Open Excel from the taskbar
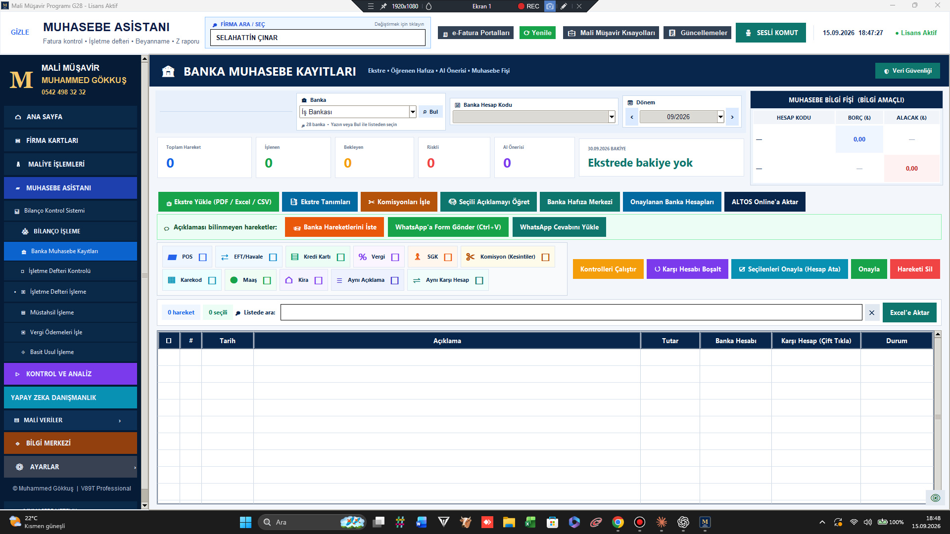The width and height of the screenshot is (950, 534). coord(530,522)
